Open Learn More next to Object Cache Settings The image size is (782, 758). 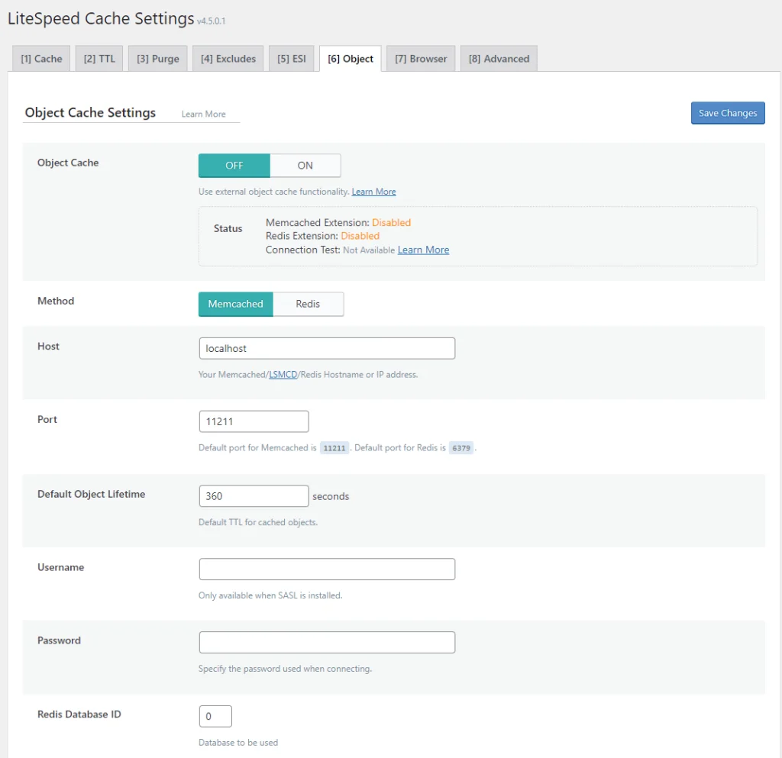click(x=203, y=115)
